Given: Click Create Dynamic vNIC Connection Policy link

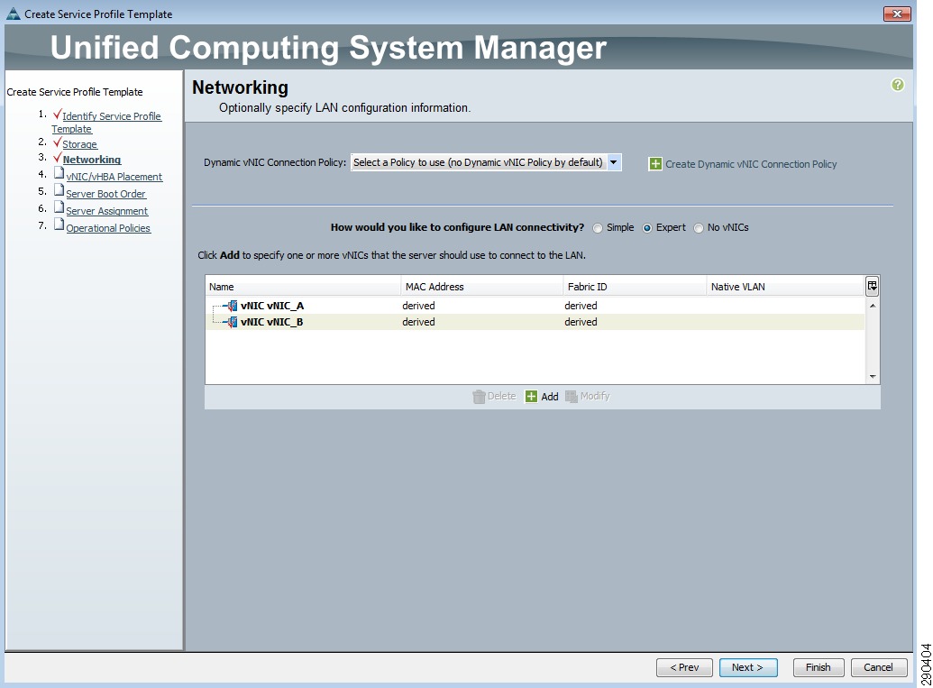Looking at the screenshot, I should [x=751, y=164].
